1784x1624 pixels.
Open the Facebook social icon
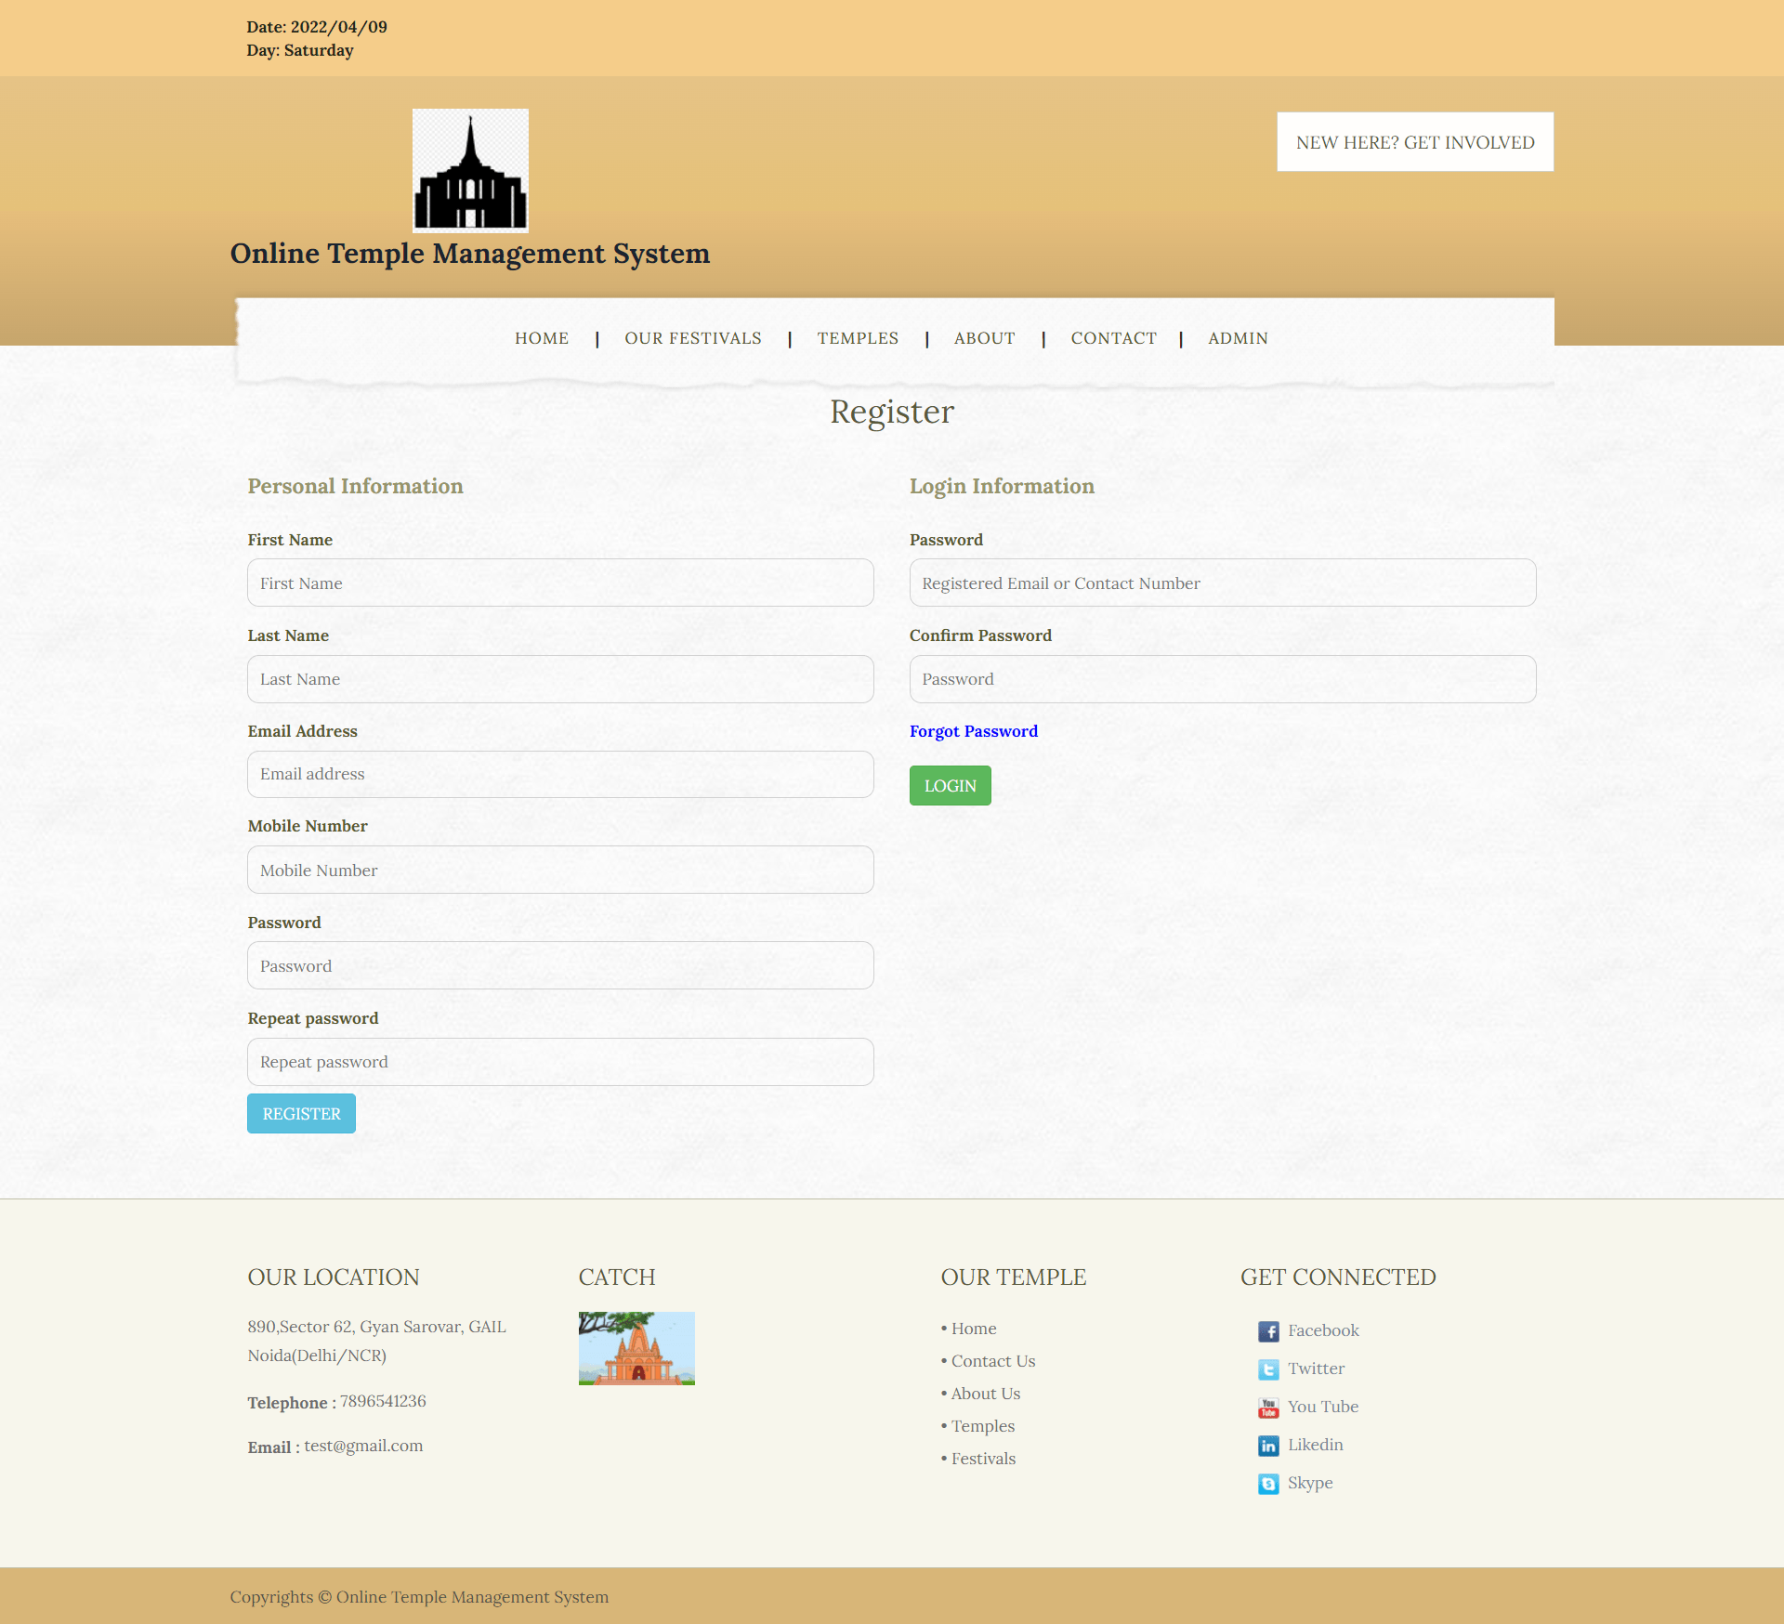1269,1331
